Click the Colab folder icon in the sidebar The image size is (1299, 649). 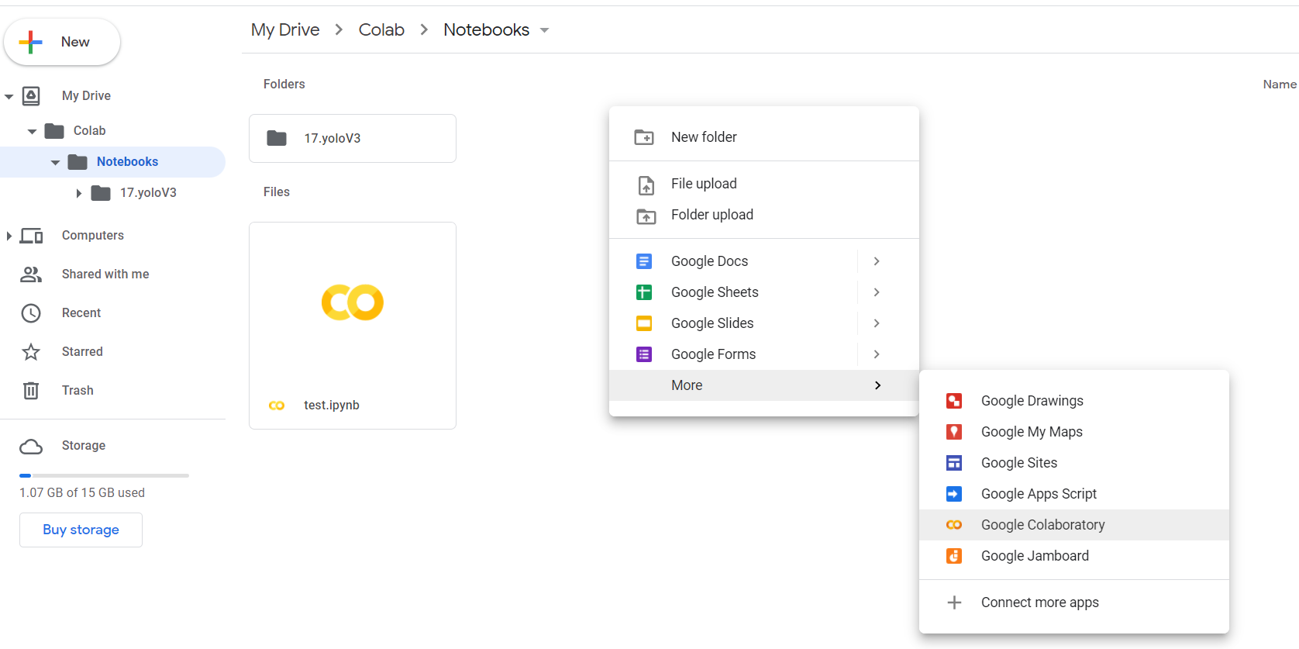click(x=54, y=130)
